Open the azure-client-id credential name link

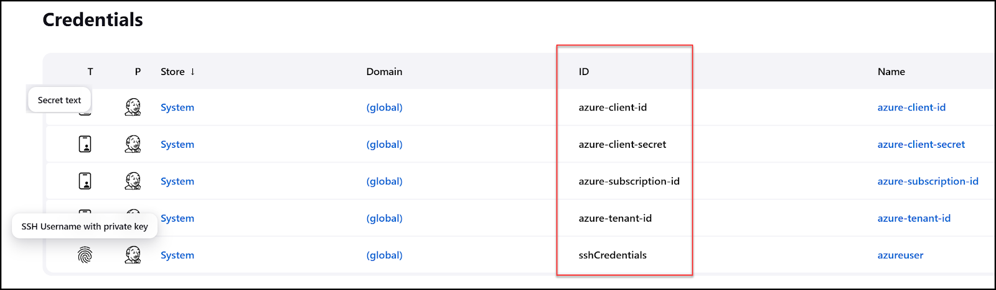[911, 107]
